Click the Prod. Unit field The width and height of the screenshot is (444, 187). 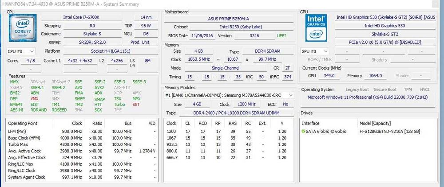(x=140, y=43)
